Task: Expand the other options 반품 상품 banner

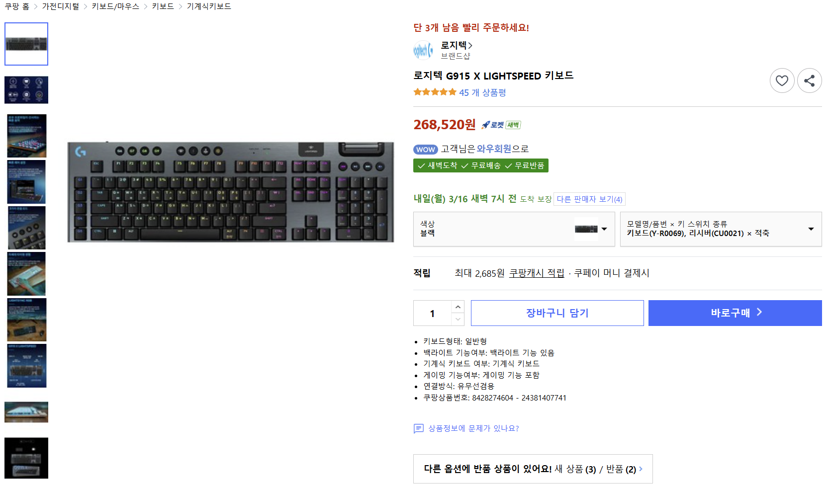Action: 533,469
